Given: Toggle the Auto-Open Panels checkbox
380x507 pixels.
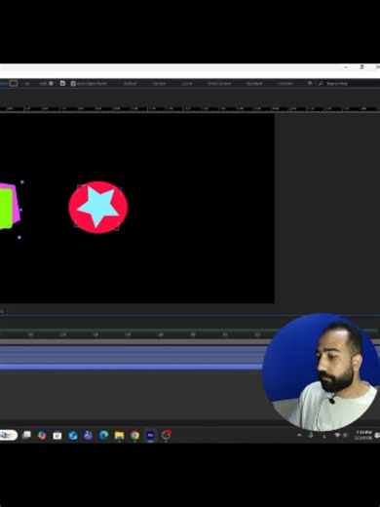Looking at the screenshot, I should click(x=73, y=84).
